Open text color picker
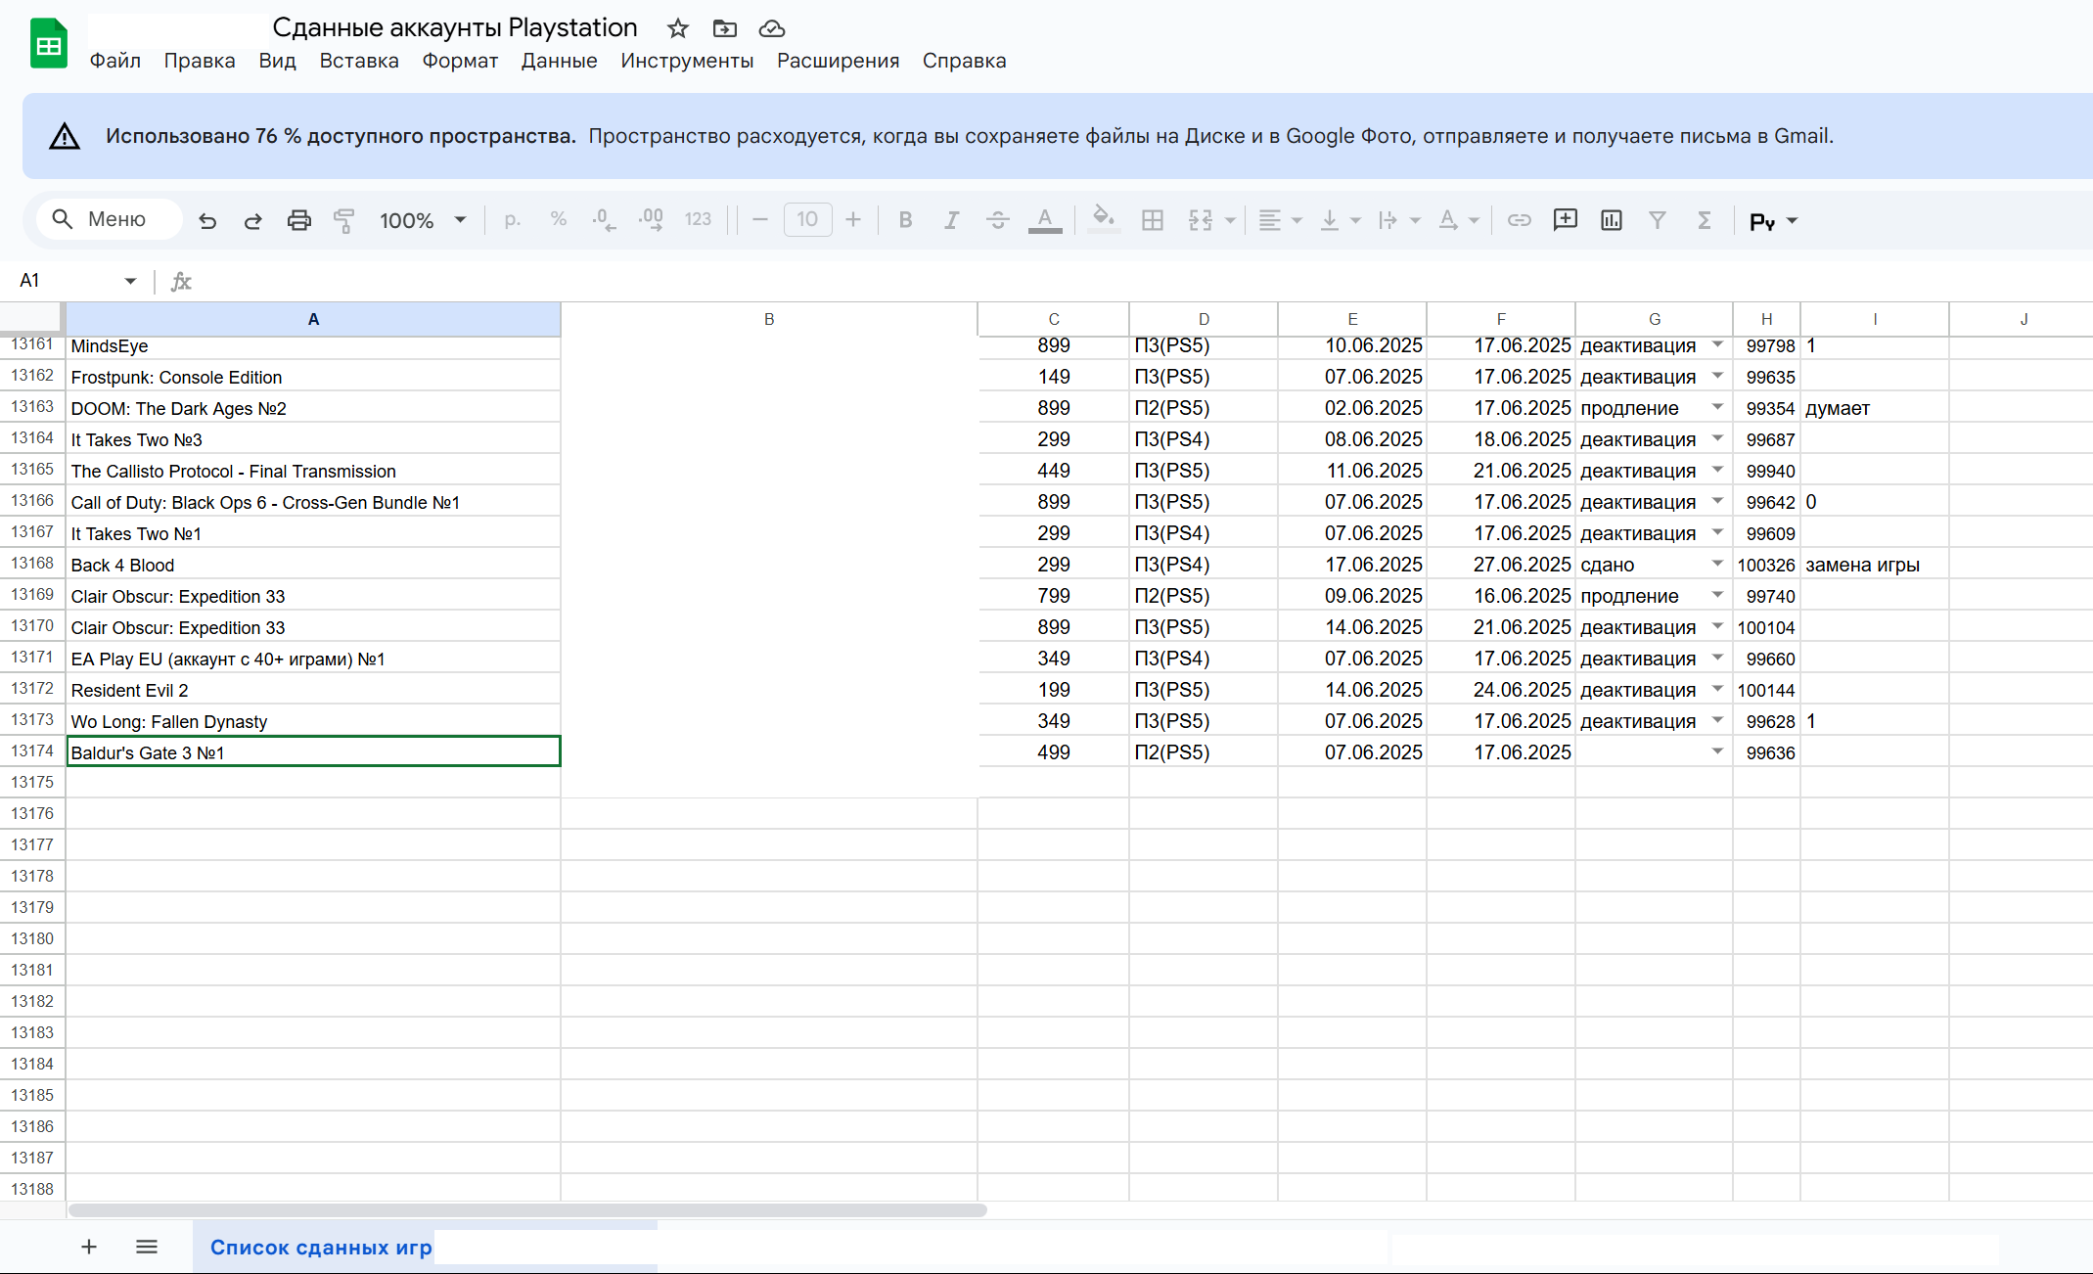Viewport: 2093px width, 1274px height. 1045,220
